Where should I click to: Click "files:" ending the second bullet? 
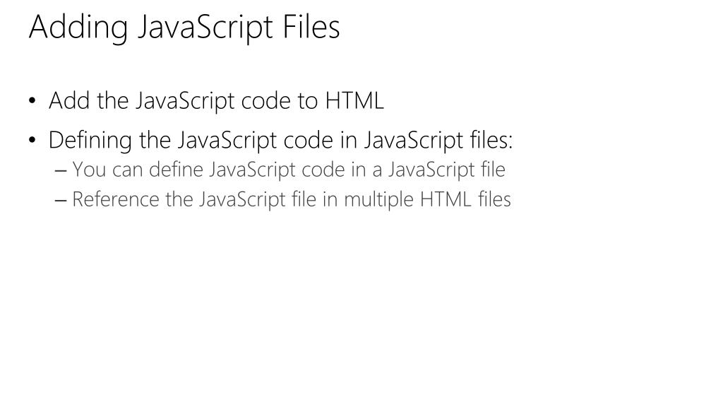[491, 141]
